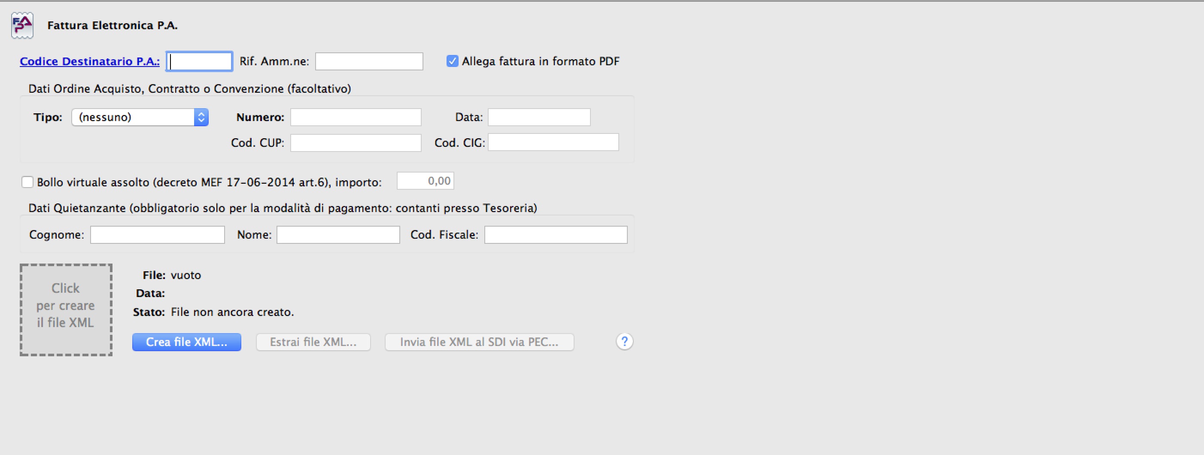The image size is (1204, 455).
Task: Click the Rif. Amm.ne input field
Action: 369,61
